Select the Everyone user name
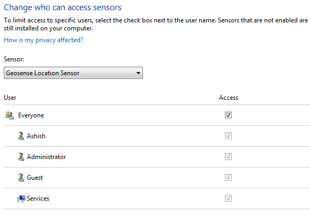 click(31, 115)
